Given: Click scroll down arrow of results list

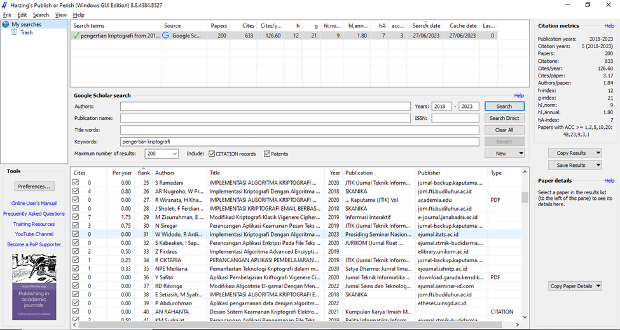Looking at the screenshot, I should pyautogui.click(x=525, y=317).
